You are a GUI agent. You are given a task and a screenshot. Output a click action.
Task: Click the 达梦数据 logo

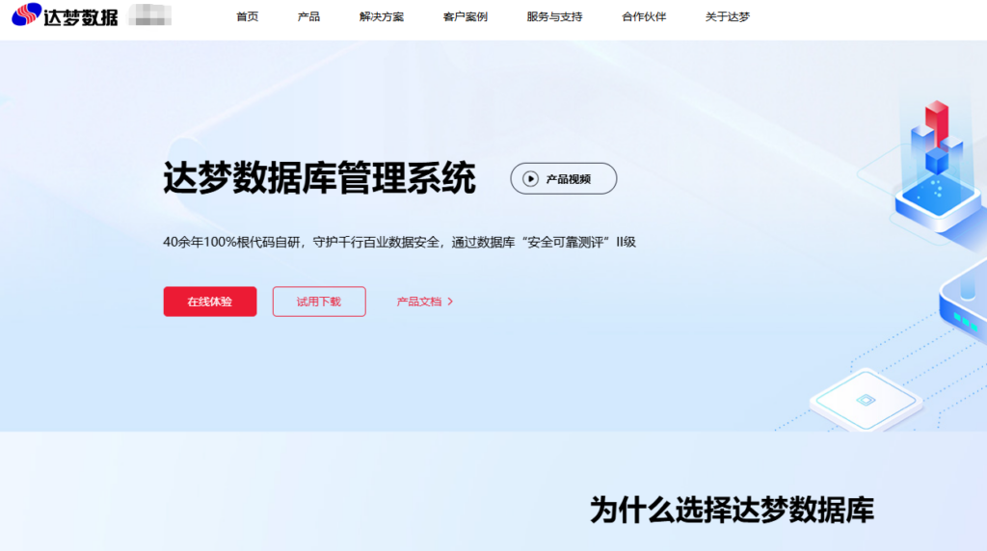click(x=65, y=15)
